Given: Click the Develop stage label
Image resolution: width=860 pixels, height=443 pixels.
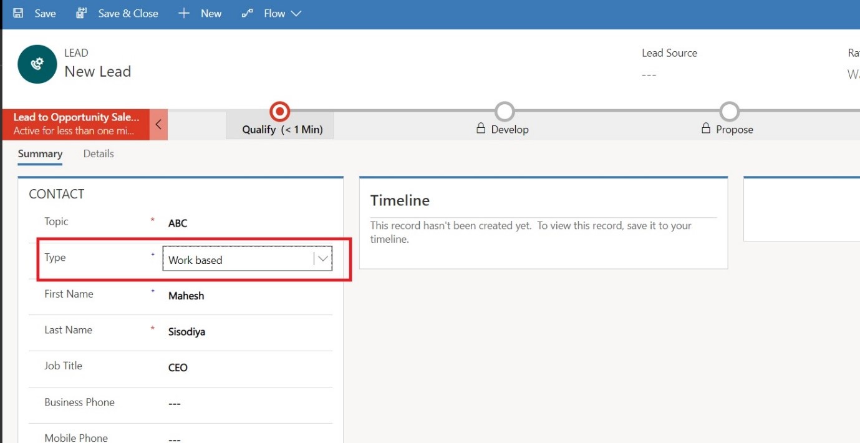Looking at the screenshot, I should [510, 130].
